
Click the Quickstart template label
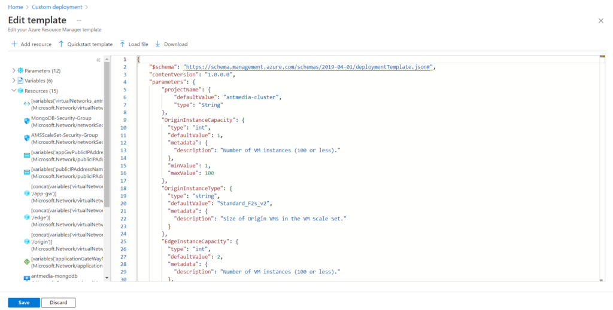coord(90,44)
